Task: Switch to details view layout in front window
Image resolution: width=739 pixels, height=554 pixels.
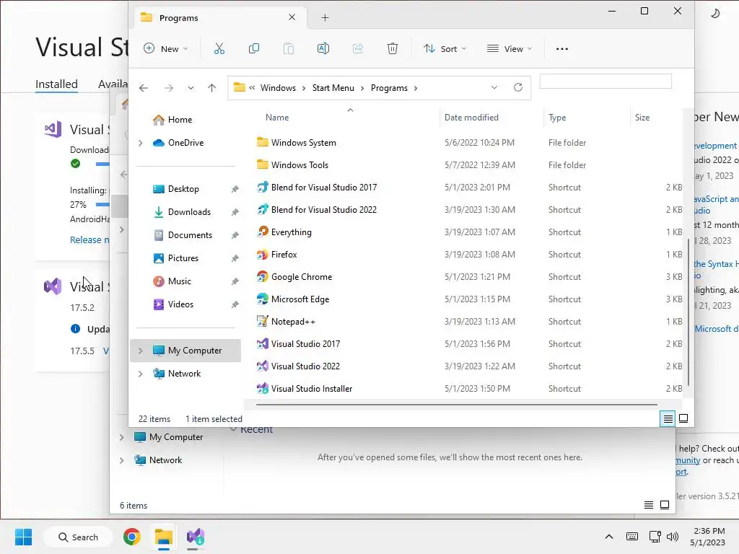Action: [x=668, y=418]
